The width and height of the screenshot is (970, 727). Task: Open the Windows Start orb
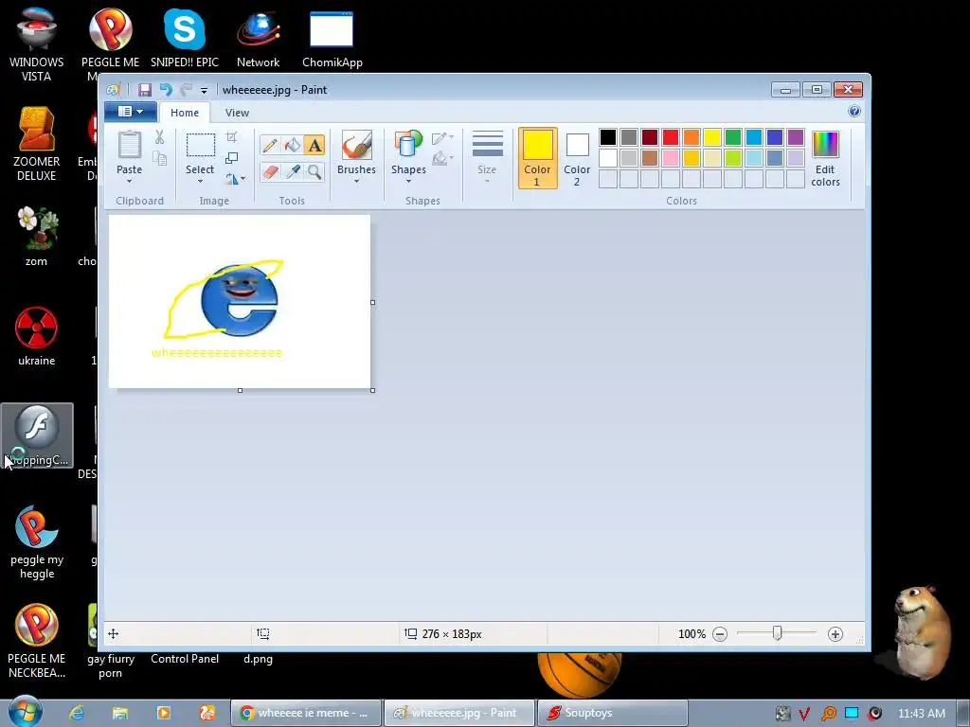point(26,712)
